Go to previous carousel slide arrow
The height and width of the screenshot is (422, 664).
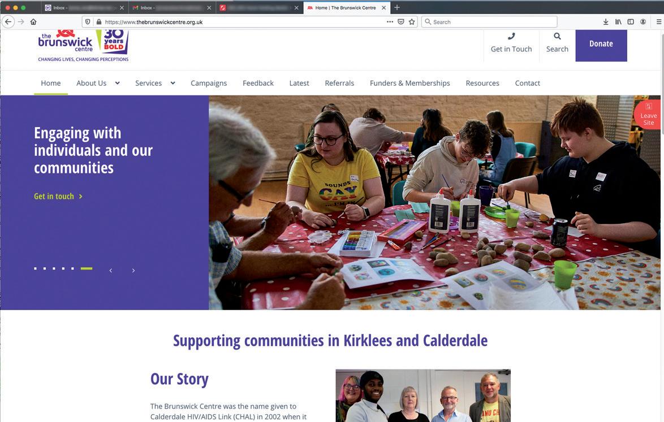(111, 271)
